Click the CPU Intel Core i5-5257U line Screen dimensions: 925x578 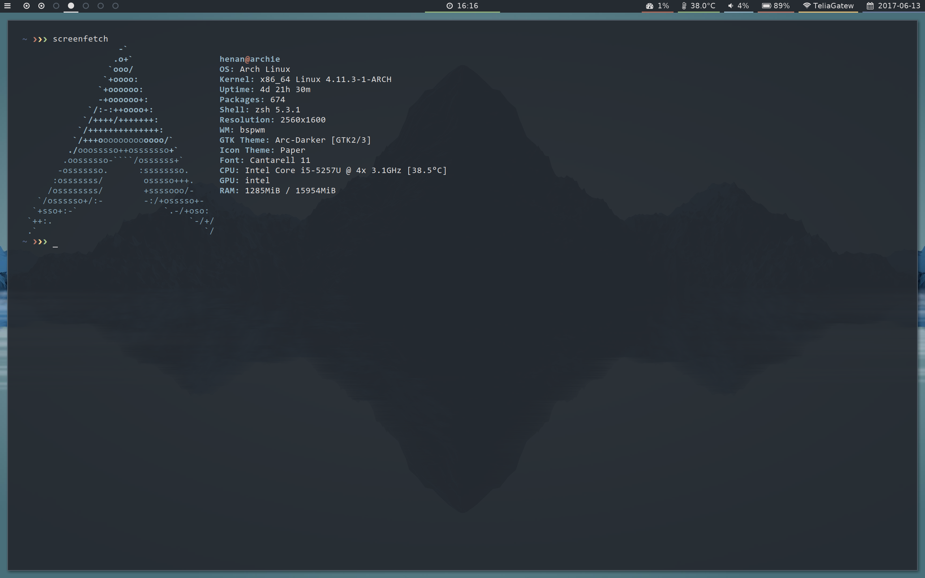333,171
